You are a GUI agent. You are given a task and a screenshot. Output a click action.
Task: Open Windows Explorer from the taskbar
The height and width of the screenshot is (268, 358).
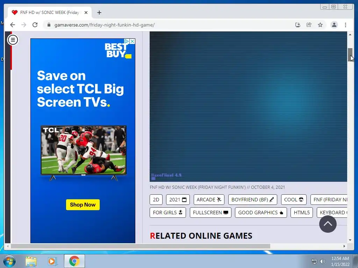click(x=31, y=261)
